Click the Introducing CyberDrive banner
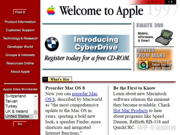This screenshot has width=180, height=135. (95, 43)
